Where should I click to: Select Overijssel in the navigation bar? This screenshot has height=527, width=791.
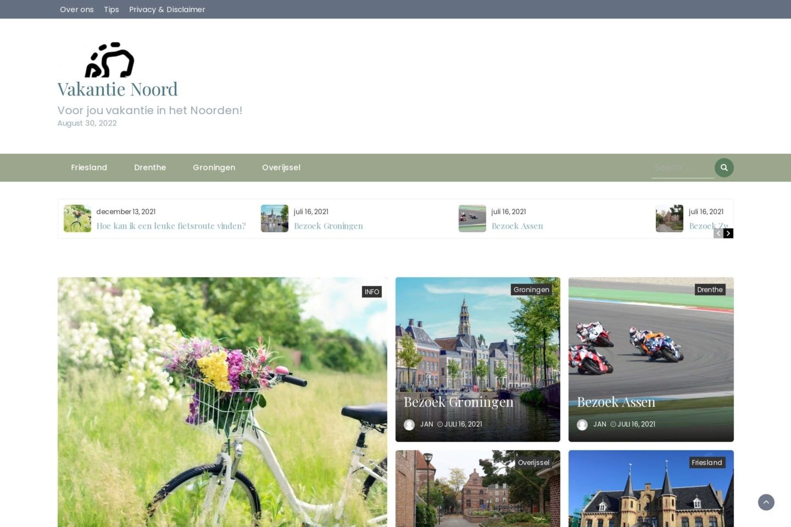(281, 167)
